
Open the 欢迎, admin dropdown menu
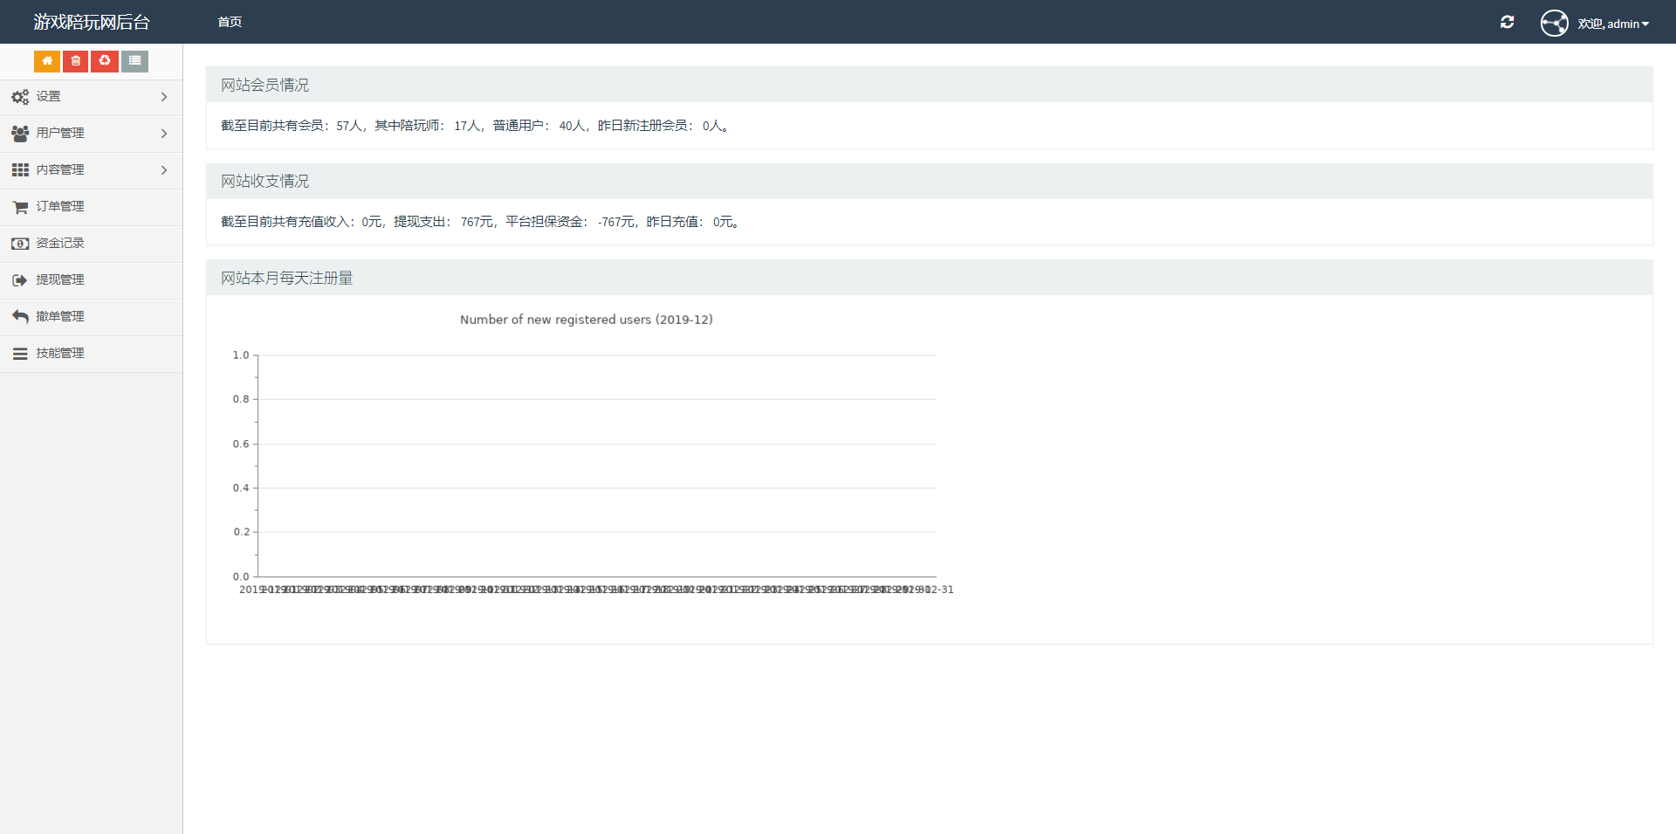pos(1612,24)
